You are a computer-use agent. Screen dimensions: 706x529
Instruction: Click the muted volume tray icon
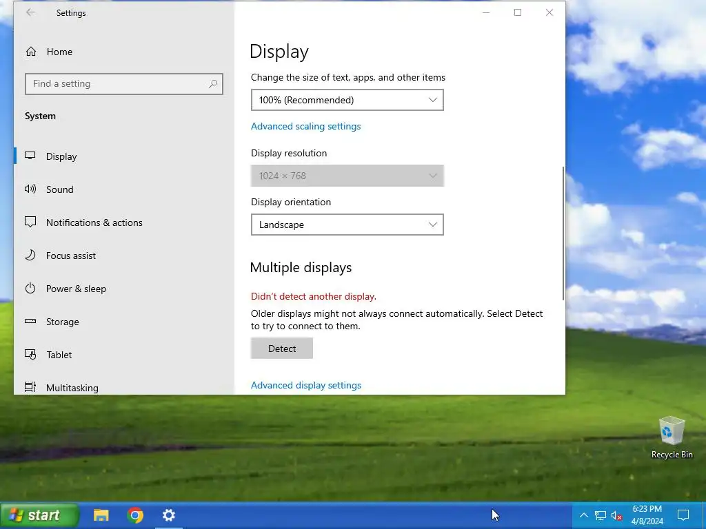coord(617,515)
